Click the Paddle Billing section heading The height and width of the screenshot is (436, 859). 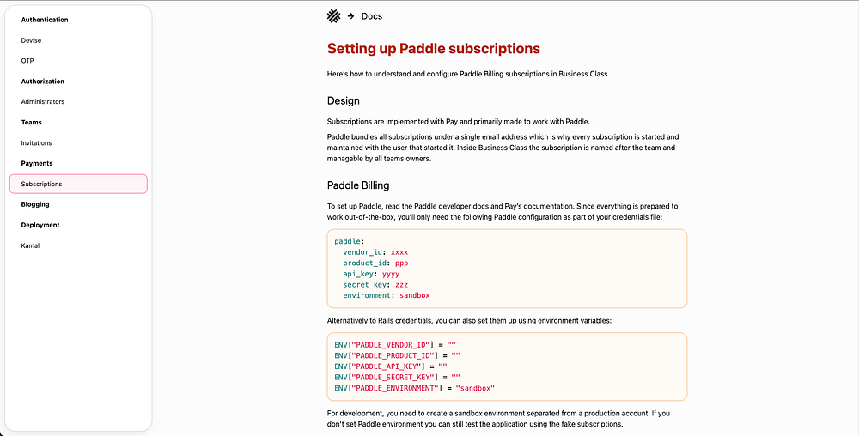358,185
